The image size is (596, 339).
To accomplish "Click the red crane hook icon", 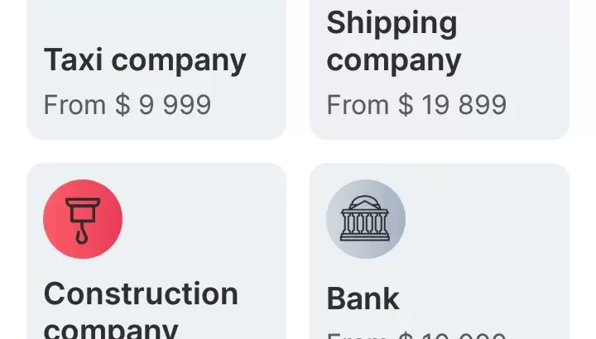I will [83, 219].
